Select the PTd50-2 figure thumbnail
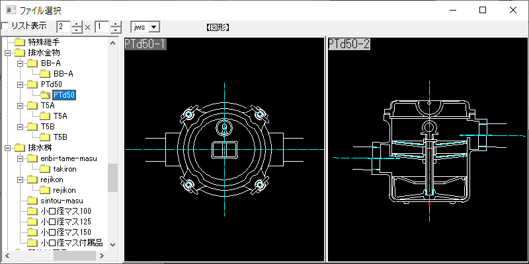 pos(428,150)
